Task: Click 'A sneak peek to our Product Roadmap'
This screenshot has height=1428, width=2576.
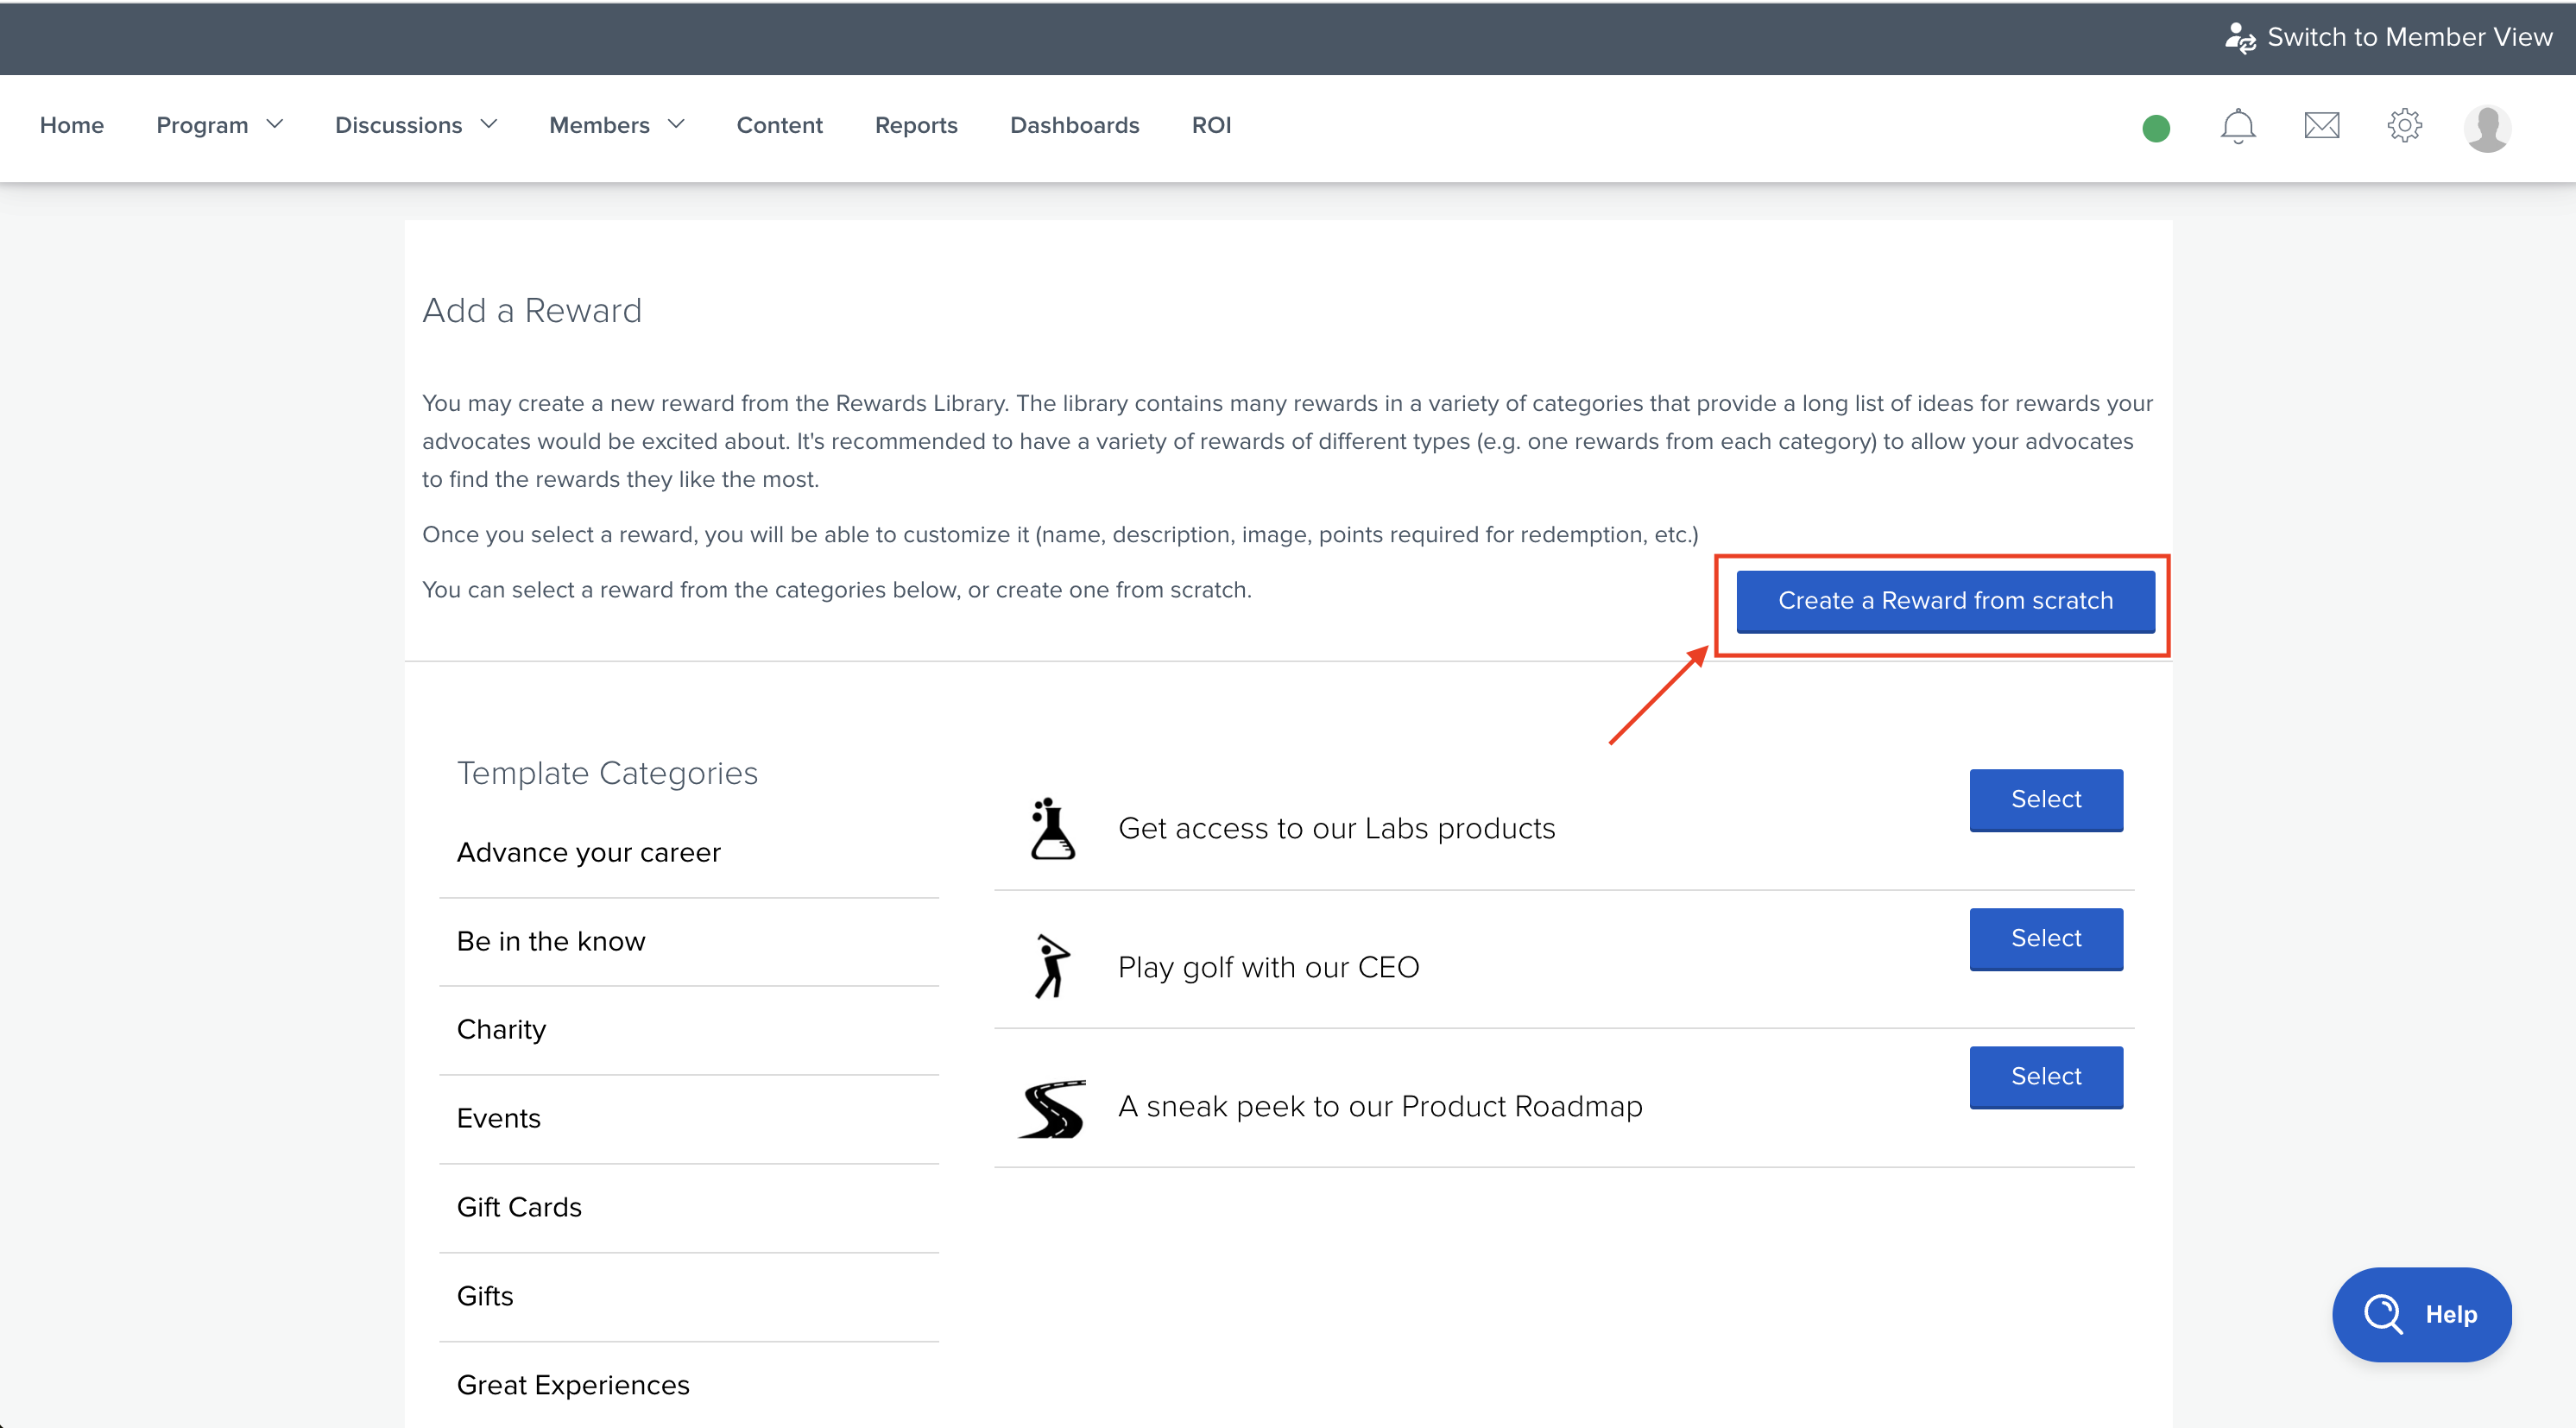Action: pos(1380,1107)
